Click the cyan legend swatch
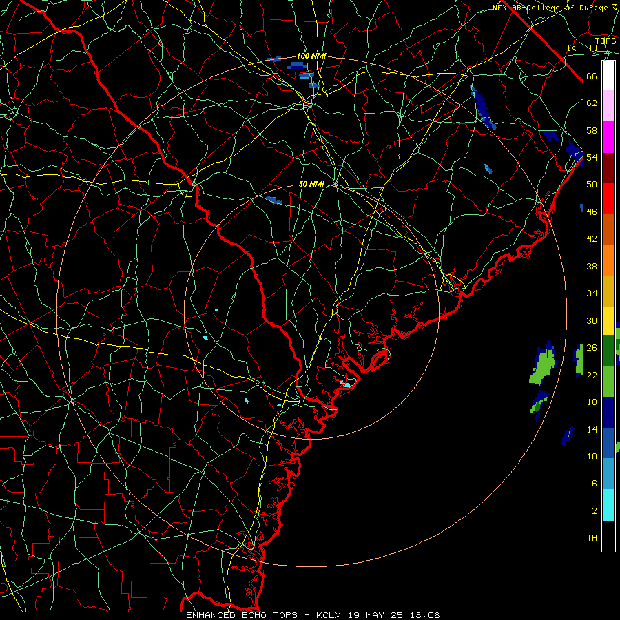The height and width of the screenshot is (620, 620). 608,505
